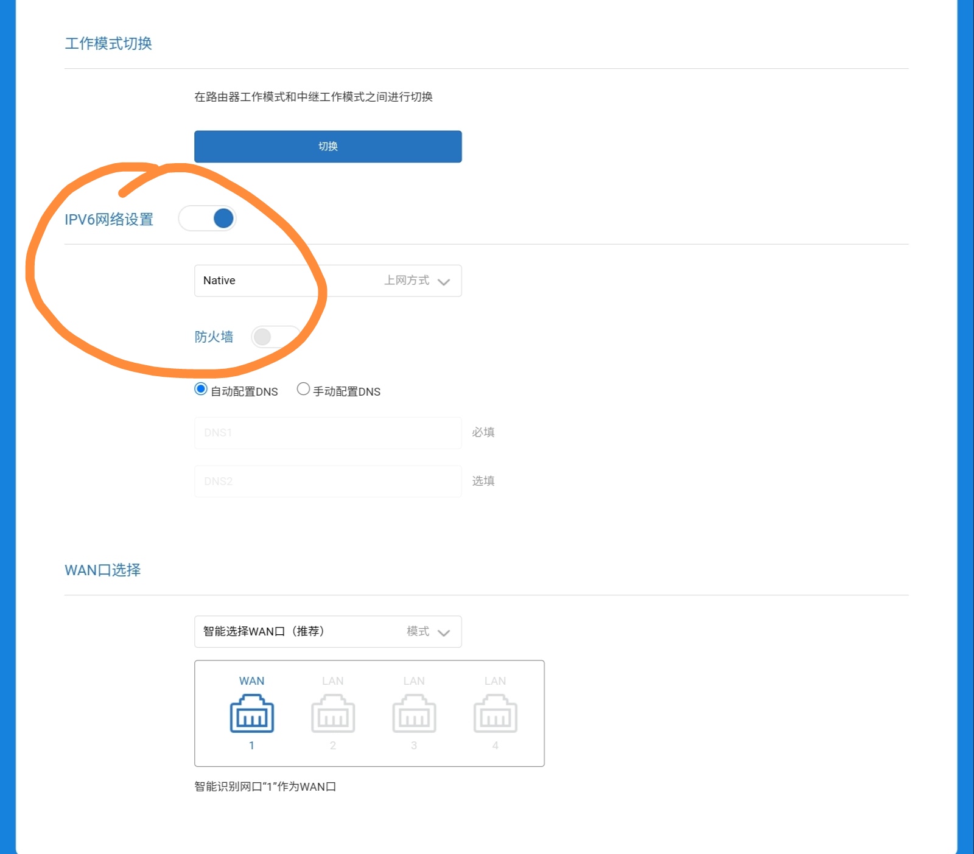Click the LAN port 2 icon
The image size is (974, 854).
coord(332,715)
